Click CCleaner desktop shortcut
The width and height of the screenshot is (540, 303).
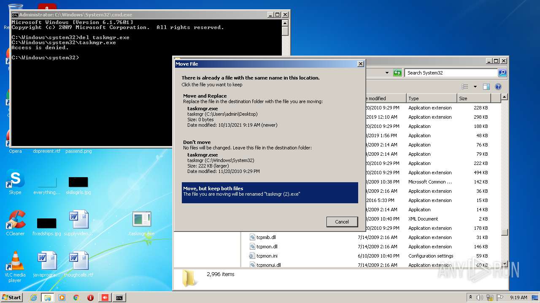click(15, 223)
